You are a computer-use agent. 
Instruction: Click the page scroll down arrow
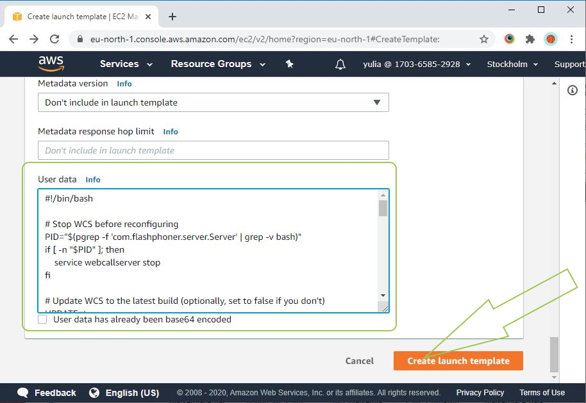554,377
